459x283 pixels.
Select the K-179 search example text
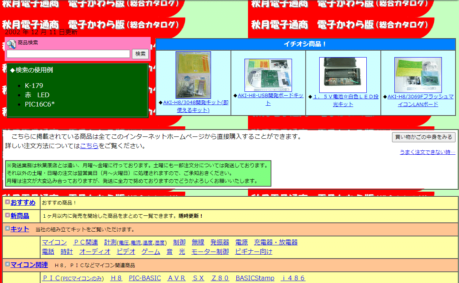[34, 86]
